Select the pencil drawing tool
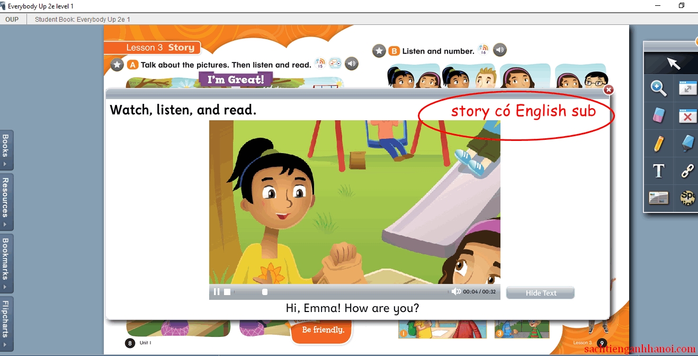Viewport: 698px width, 356px height. [659, 143]
